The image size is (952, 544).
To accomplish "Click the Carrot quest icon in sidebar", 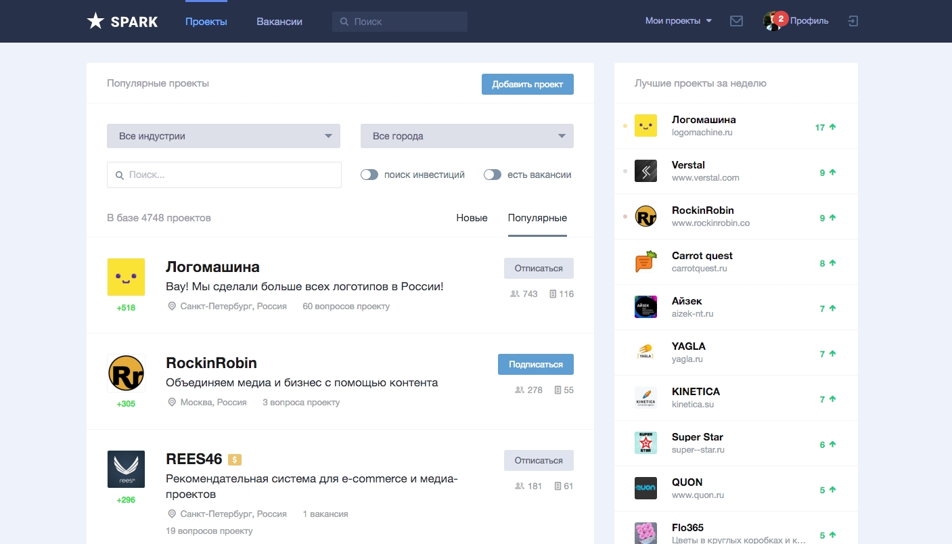I will [645, 262].
